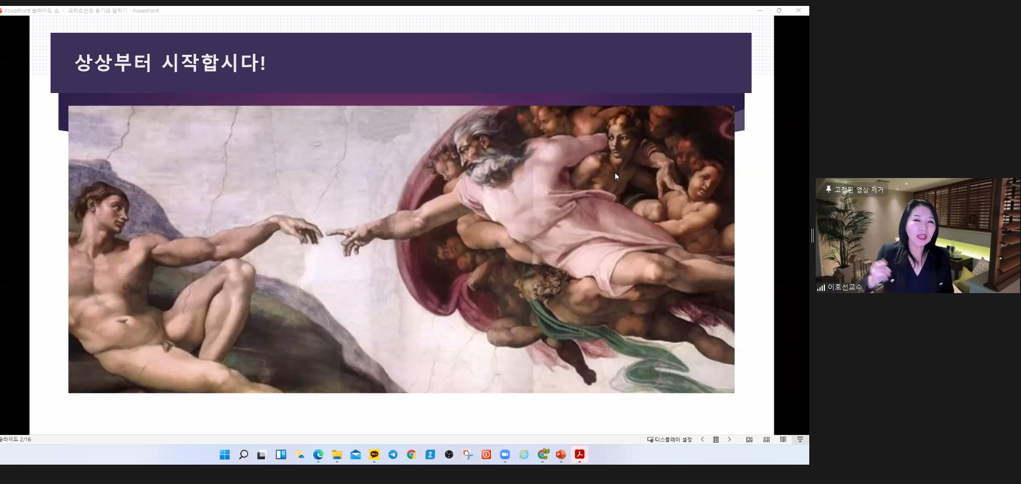
Task: Click the slide 2/16 indicator
Action: tap(16, 439)
